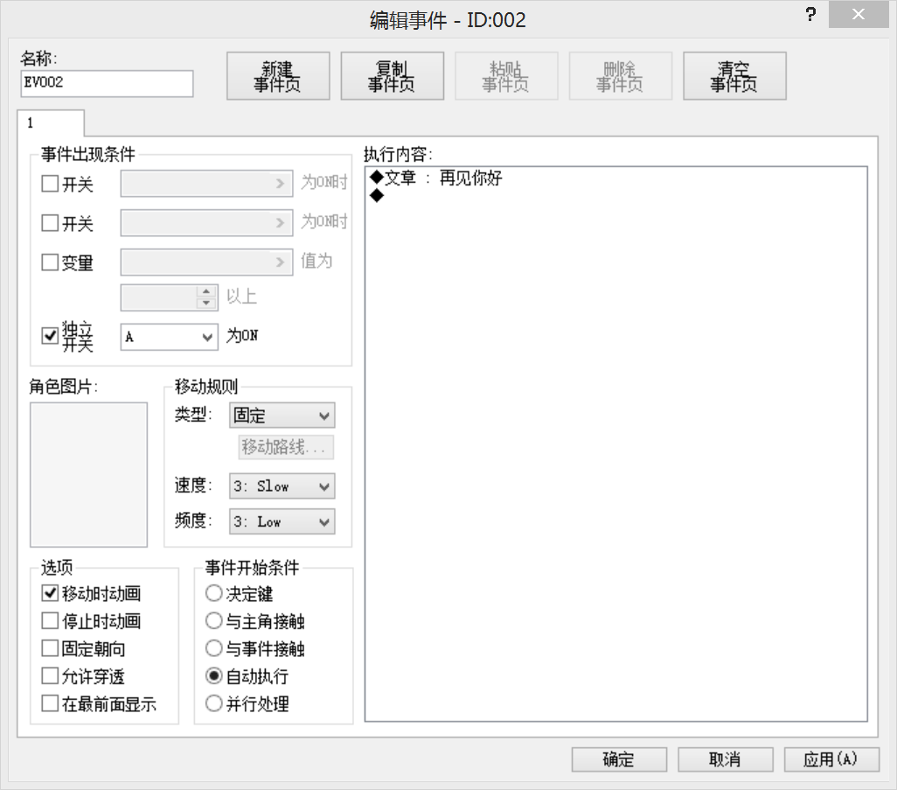
Task: Click the 角色图片 graphic box
Action: pos(88,474)
